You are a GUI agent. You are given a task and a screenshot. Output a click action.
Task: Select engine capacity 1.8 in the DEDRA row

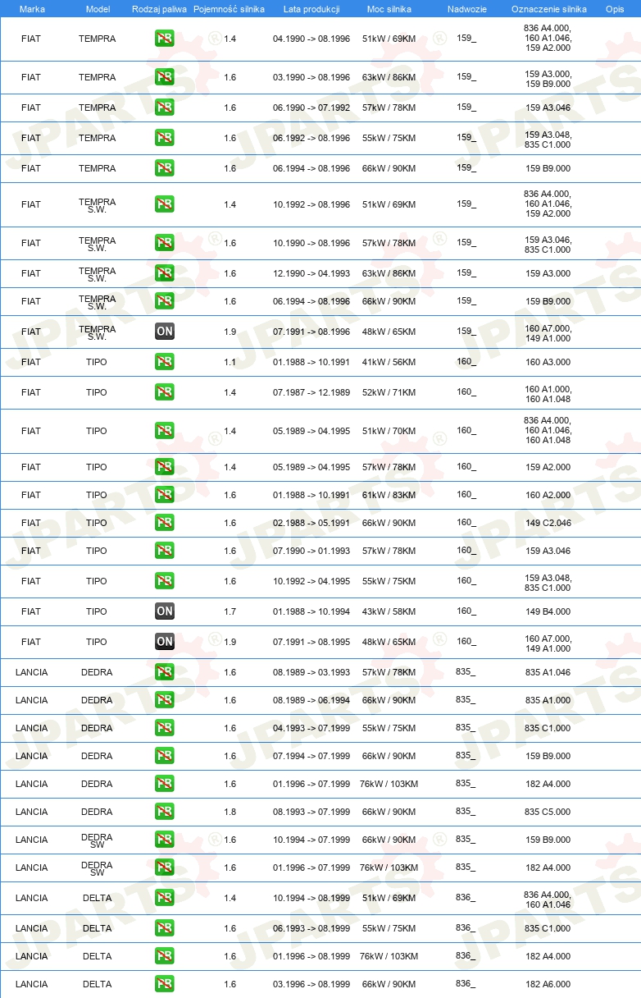[230, 812]
